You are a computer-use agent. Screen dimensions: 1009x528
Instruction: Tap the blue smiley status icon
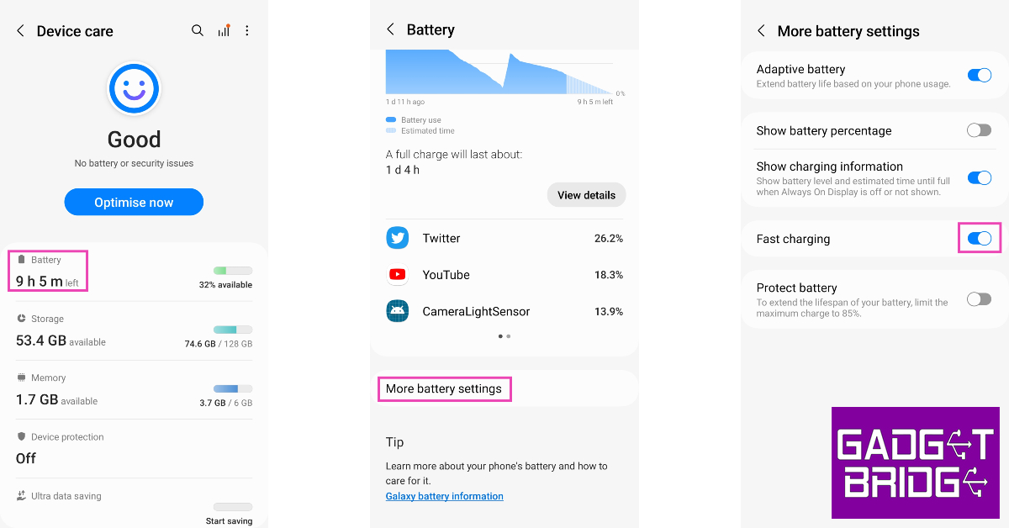[x=134, y=89]
